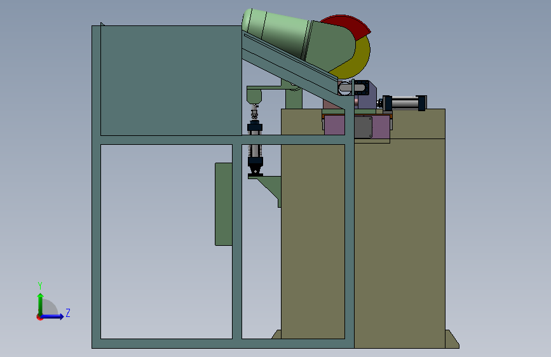This screenshot has width=551, height=357.
Task: Select the large teal enclosure panel upper left
Action: pyautogui.click(x=171, y=81)
